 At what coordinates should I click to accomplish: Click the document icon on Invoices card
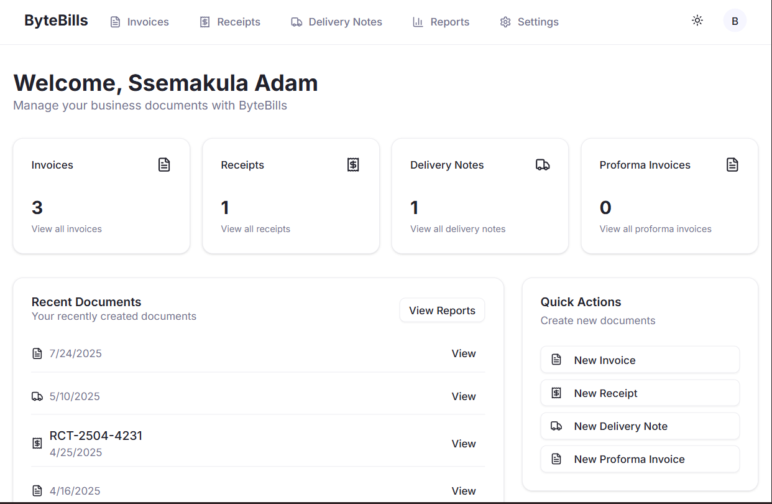(164, 165)
